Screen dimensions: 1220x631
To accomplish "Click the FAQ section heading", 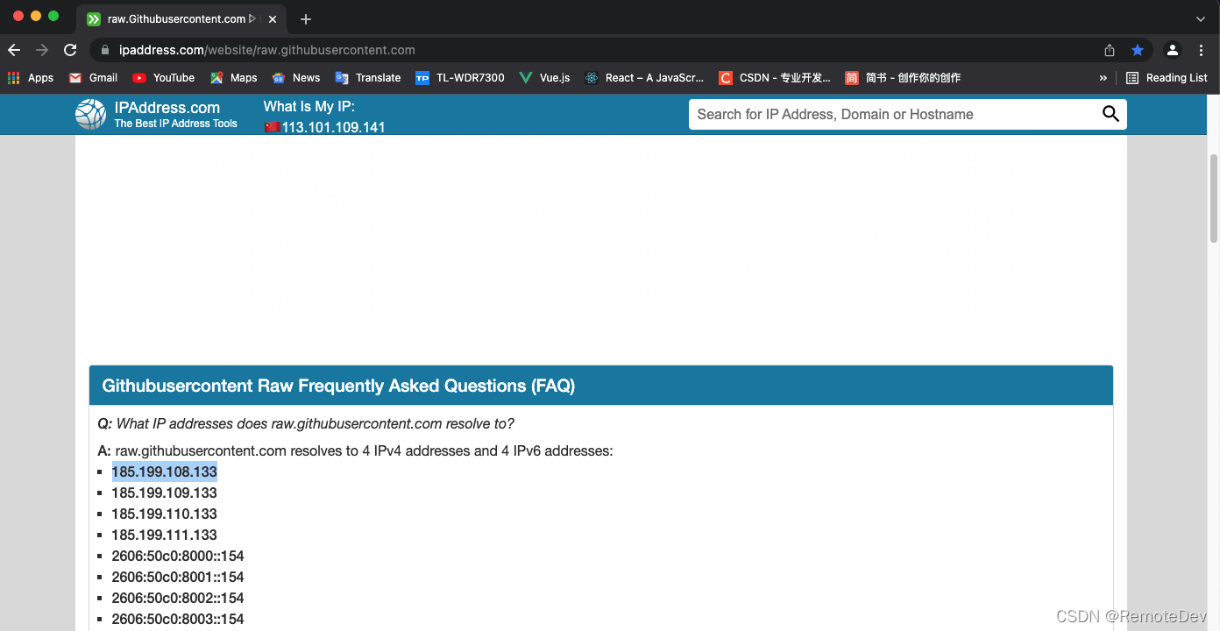I will [x=338, y=386].
